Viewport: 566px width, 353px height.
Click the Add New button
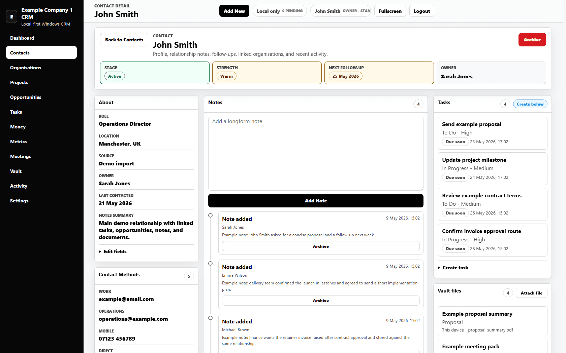coord(234,11)
